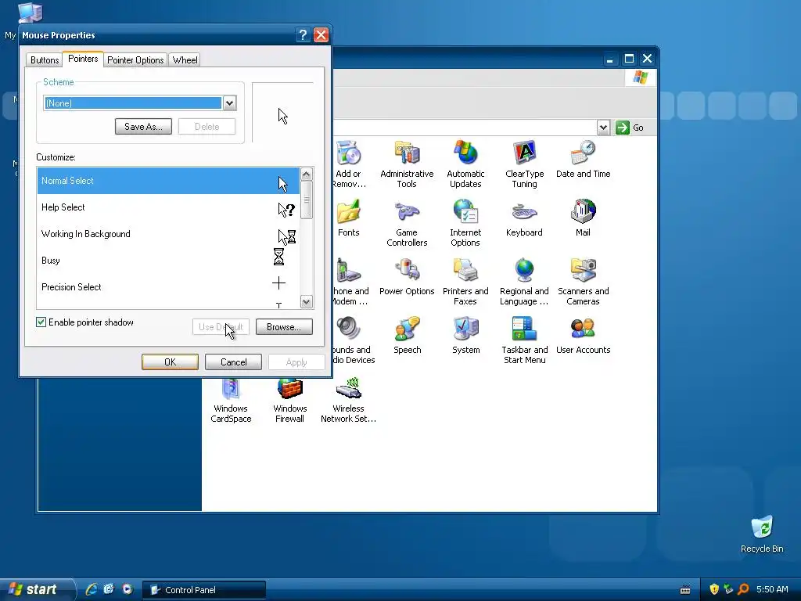The width and height of the screenshot is (801, 601).
Task: Click scroll up arrow in Customize list
Action: pos(307,175)
